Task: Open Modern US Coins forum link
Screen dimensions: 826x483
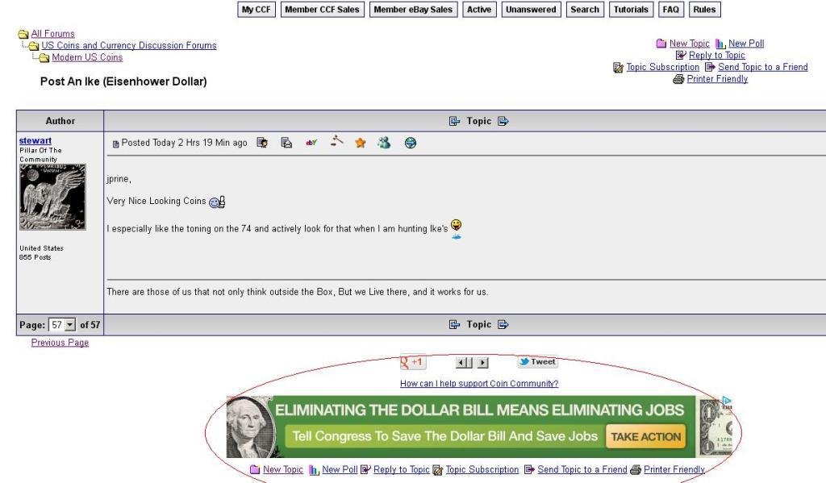Action: click(x=87, y=57)
